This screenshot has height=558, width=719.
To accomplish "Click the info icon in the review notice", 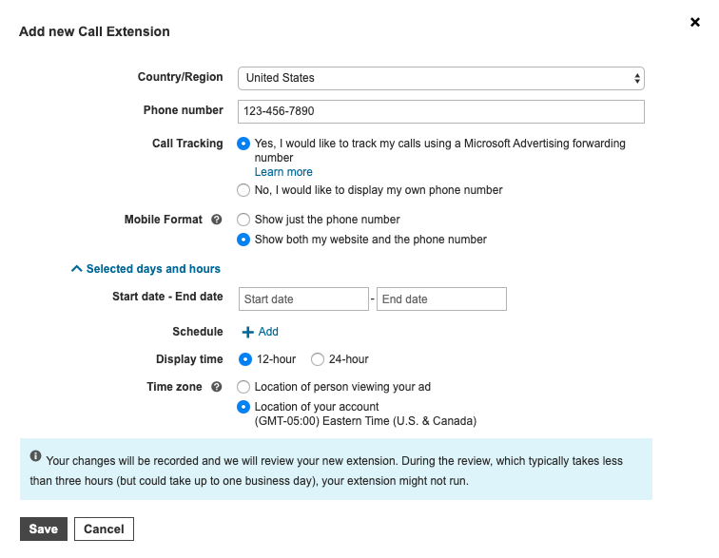I will (35, 455).
